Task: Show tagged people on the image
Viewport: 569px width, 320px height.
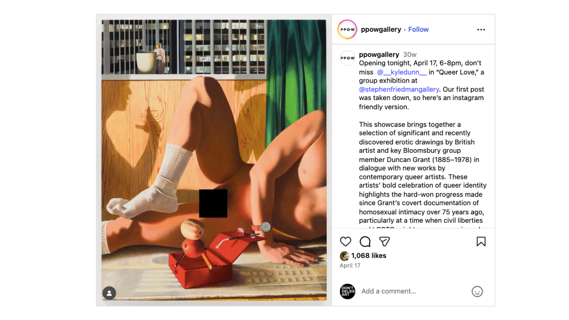Action: point(109,293)
